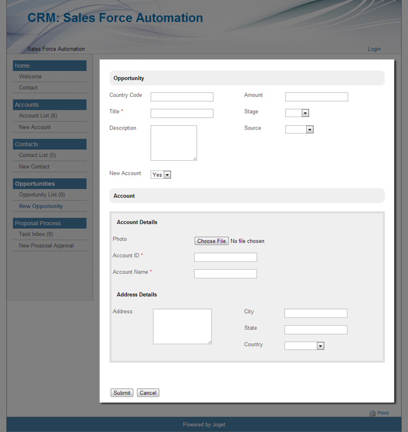Click into the Address text area
The height and width of the screenshot is (432, 408).
pyautogui.click(x=182, y=326)
